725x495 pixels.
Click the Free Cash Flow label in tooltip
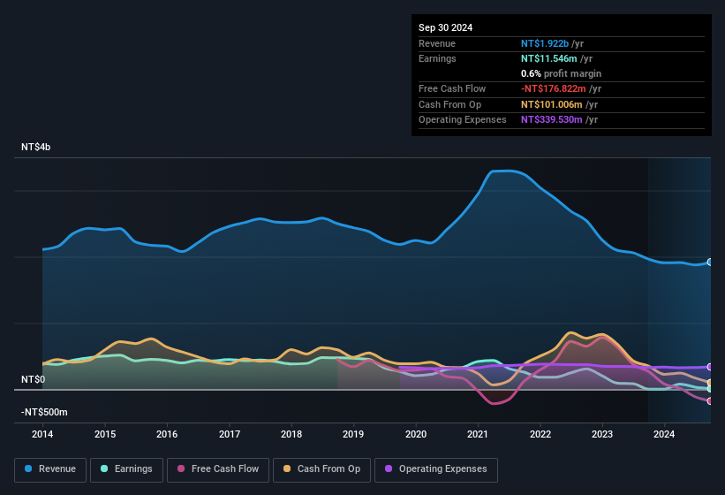452,88
